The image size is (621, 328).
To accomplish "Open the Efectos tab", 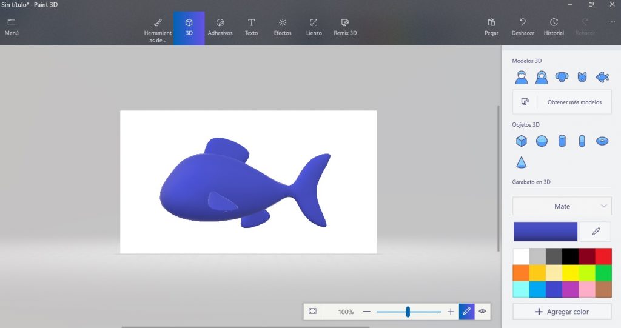I will (283, 28).
